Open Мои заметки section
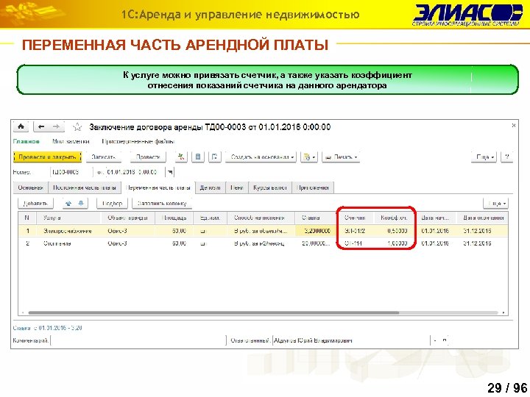This screenshot has height=397, width=530. (x=71, y=141)
